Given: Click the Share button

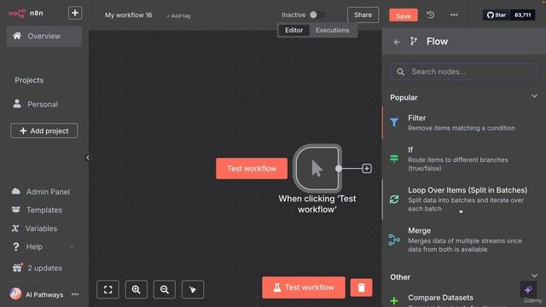Looking at the screenshot, I should [x=363, y=15].
